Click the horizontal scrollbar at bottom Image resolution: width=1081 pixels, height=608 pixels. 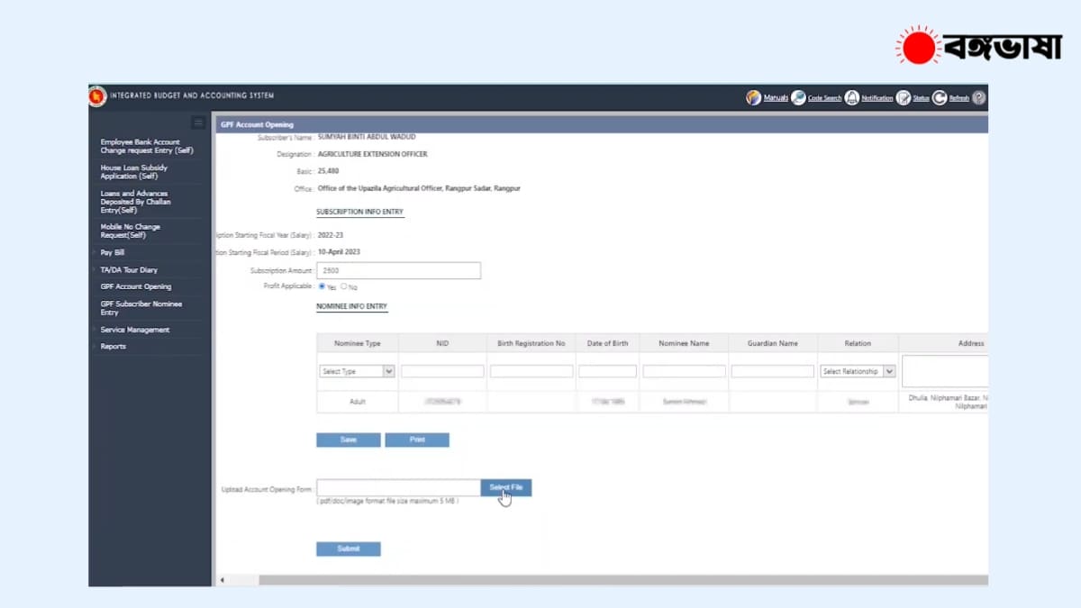[604, 580]
